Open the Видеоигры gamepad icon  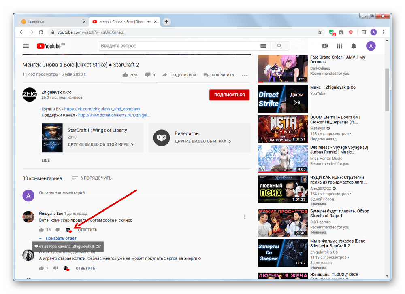pyautogui.click(x=162, y=138)
